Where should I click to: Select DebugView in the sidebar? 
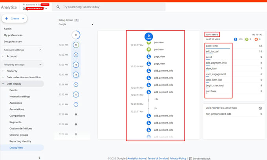coord(16,147)
